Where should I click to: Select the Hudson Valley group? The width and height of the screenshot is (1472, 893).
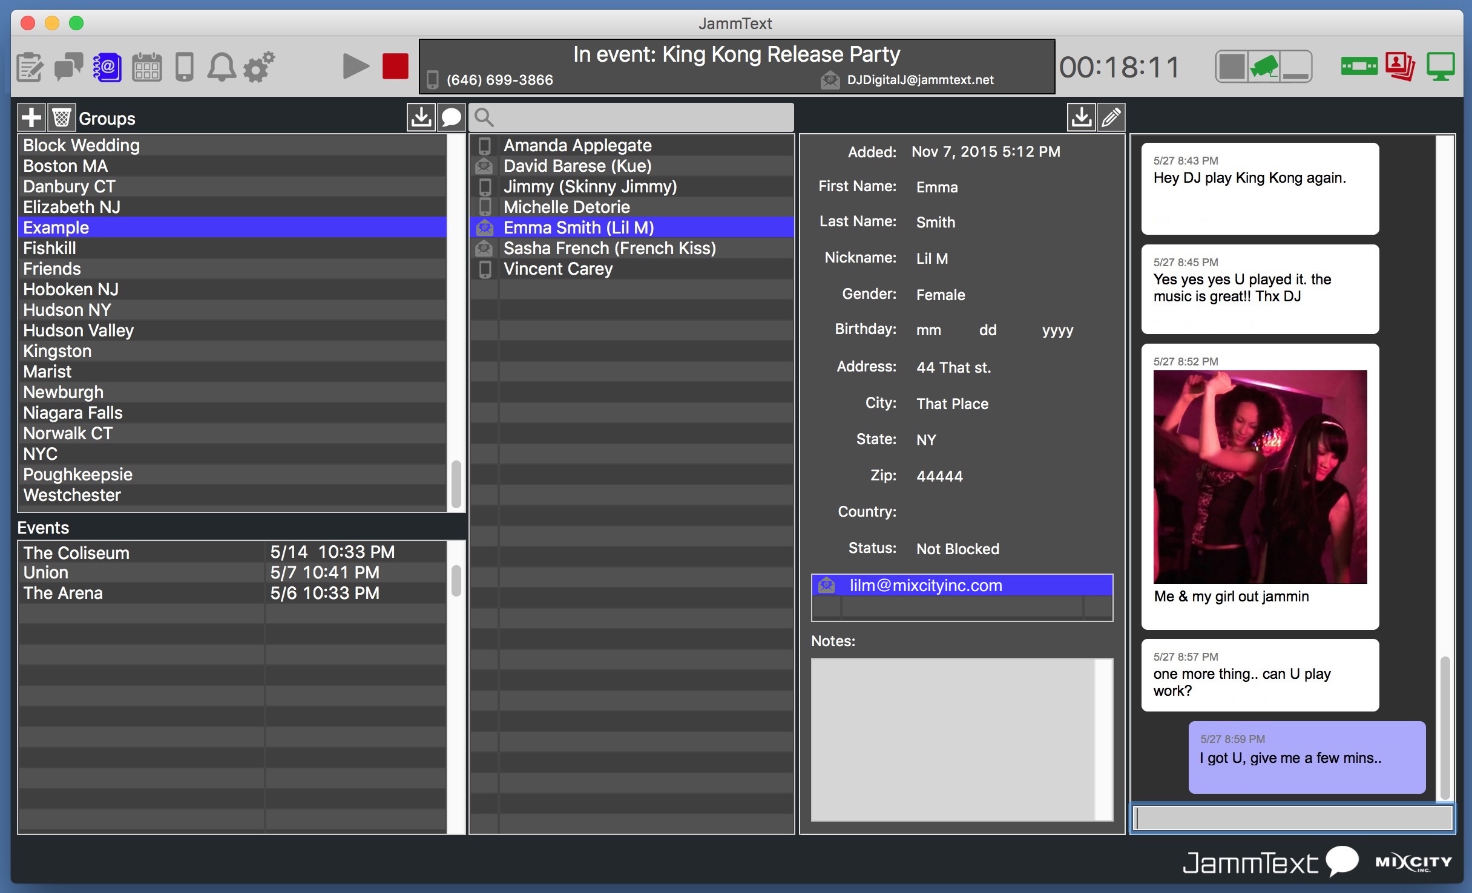point(232,330)
